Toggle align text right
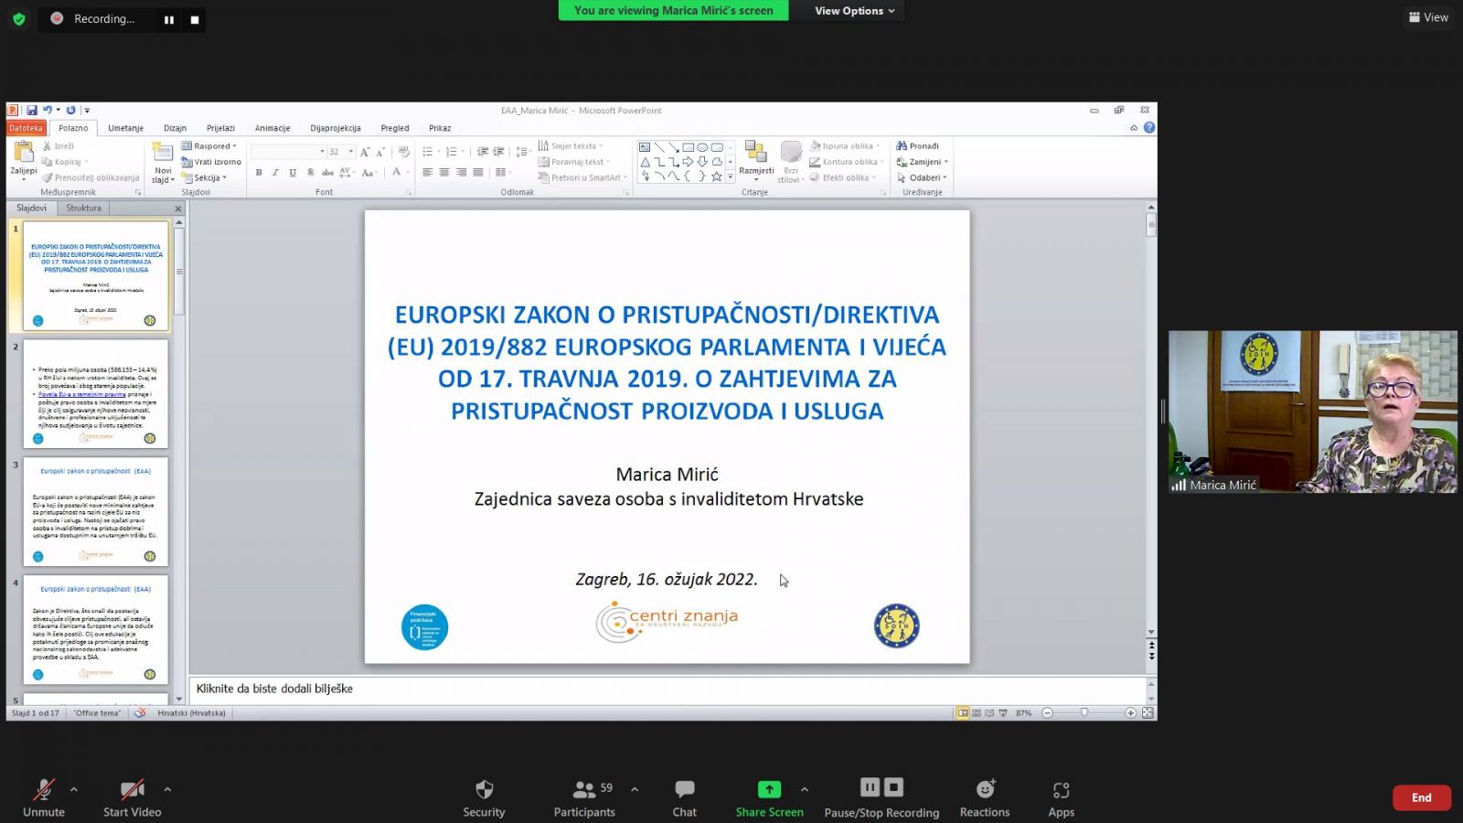Screen dimensions: 1463x823 coord(461,172)
